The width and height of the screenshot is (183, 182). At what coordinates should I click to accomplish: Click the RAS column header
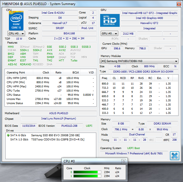pos(141,78)
